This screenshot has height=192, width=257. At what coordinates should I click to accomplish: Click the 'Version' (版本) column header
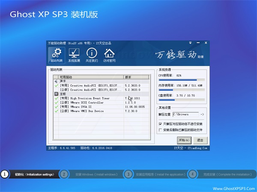pos(137,77)
